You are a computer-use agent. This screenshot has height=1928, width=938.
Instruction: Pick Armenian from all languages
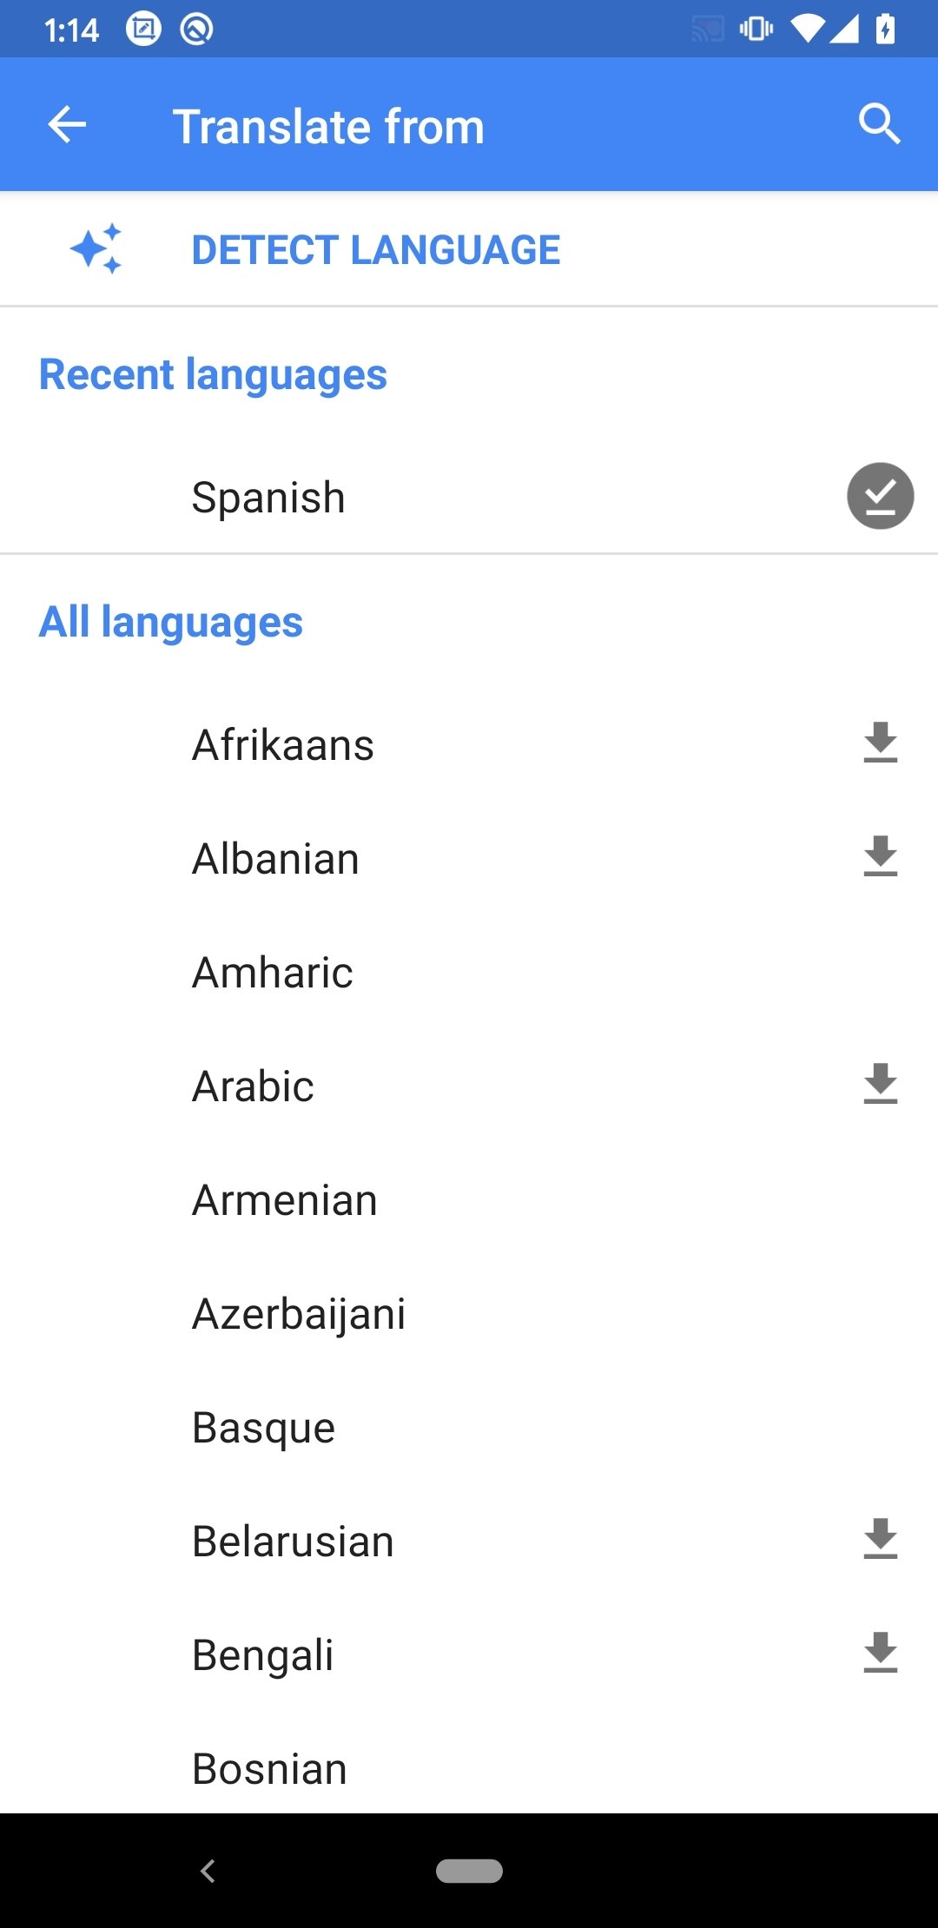[x=285, y=1200]
